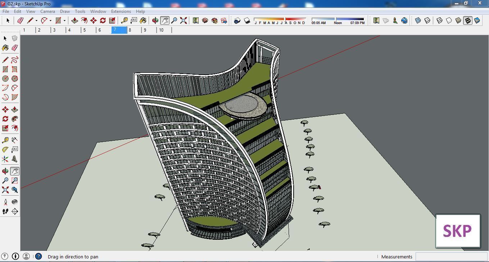Click the geo-location status bar icon
Image resolution: width=489 pixels, height=262 pixels.
[x=5, y=256]
